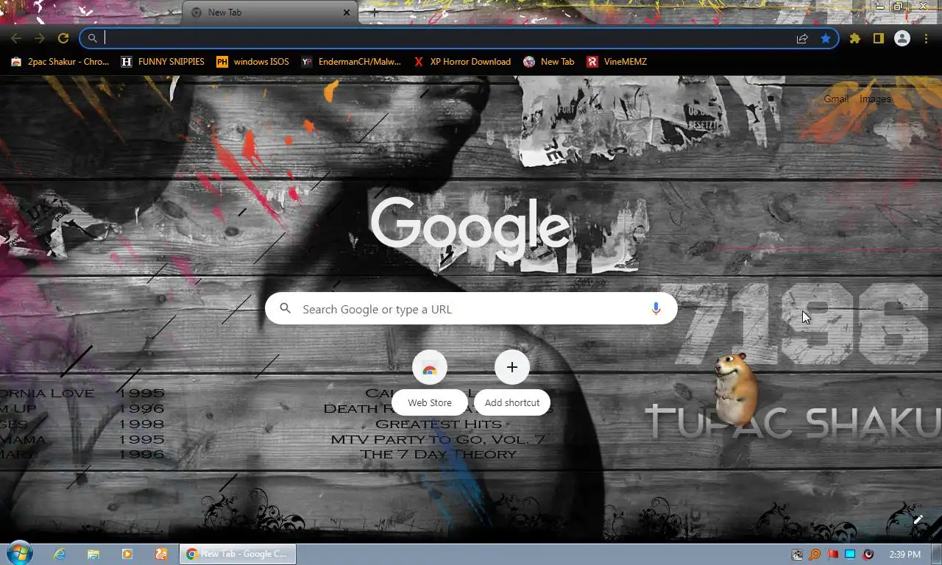Open the 2pac Shakur - Chro... bookmark
Viewport: 942px width, 565px height.
tap(60, 62)
